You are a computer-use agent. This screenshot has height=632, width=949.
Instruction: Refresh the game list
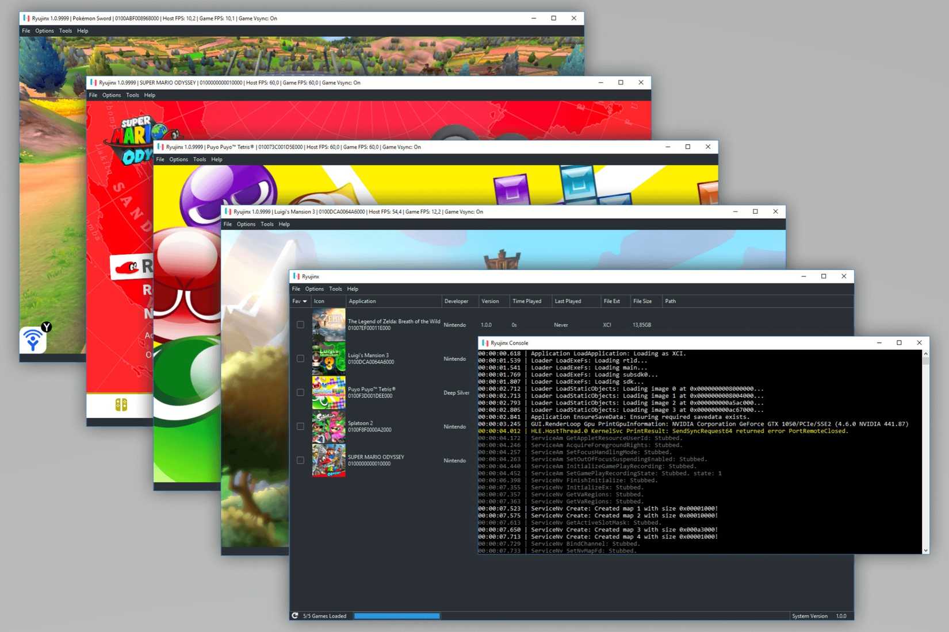pos(296,615)
